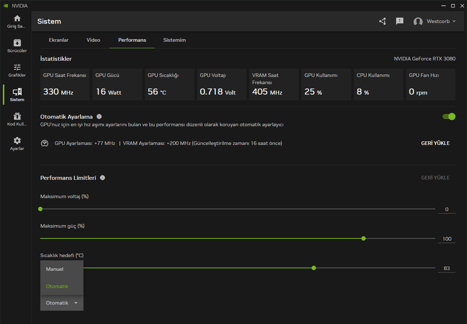The height and width of the screenshot is (324, 467).
Task: Open the Grafikler sidebar icon
Action: (17, 67)
